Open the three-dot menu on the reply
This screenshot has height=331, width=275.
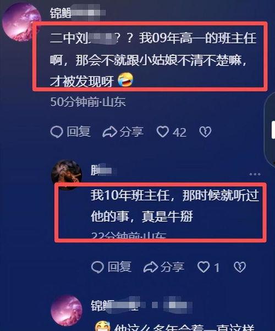255,174
